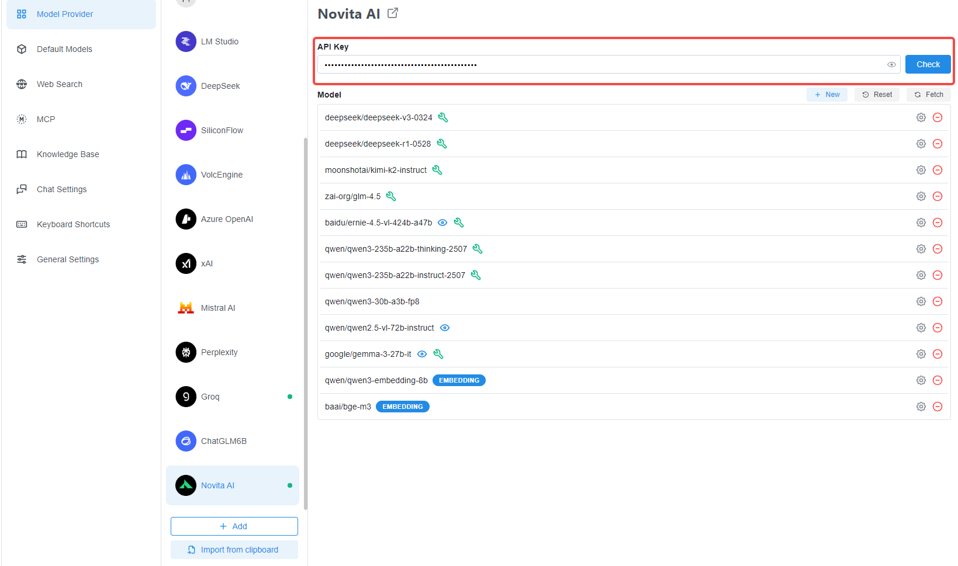This screenshot has height=566, width=958.
Task: Remove qwen3-235b-a22b-thinking-2507 model
Action: [938, 249]
